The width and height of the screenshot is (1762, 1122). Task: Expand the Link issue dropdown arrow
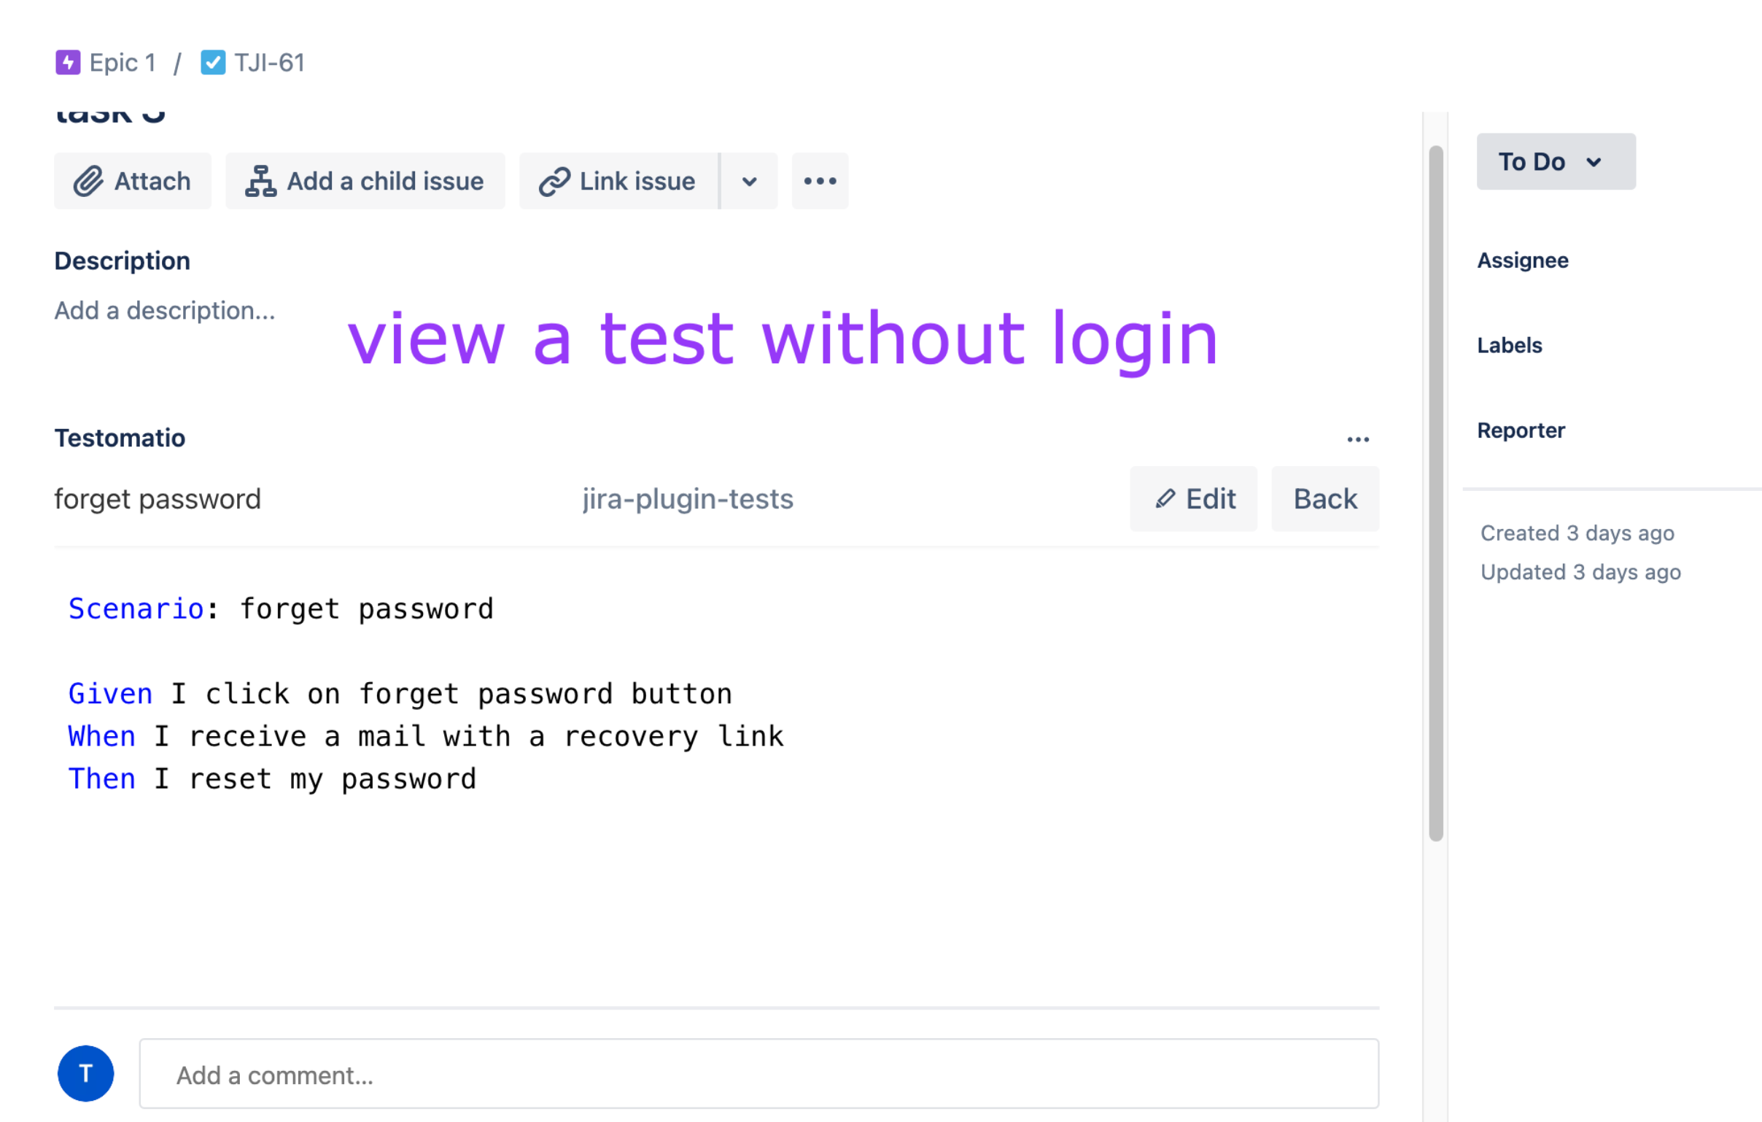pos(749,182)
